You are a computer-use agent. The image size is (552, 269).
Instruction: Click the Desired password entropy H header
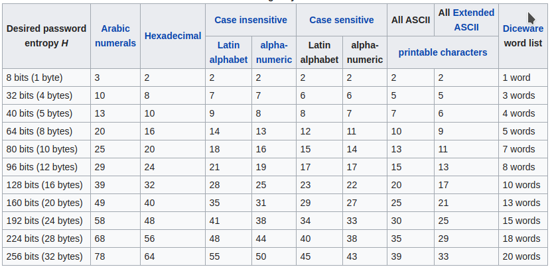tap(46, 36)
